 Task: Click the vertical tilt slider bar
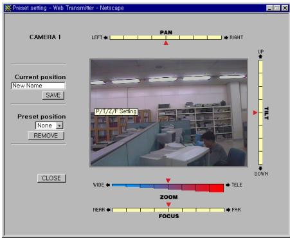260,113
